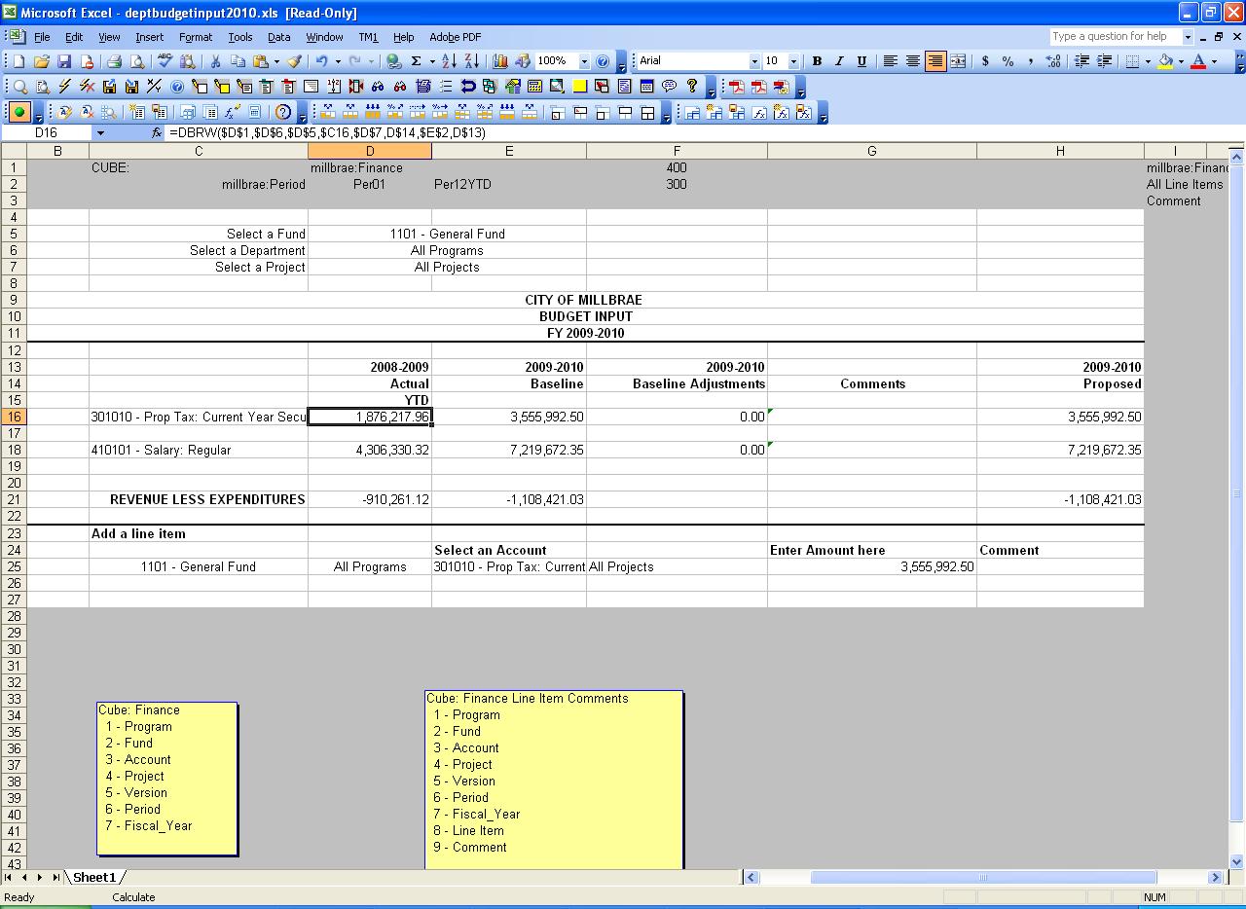Screen dimensions: 1246x909
Task: Run the ABC spelling check
Action: point(165,61)
